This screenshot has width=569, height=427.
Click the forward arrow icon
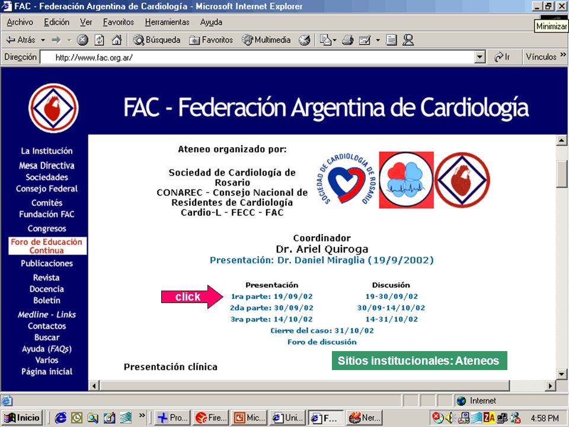(56, 40)
